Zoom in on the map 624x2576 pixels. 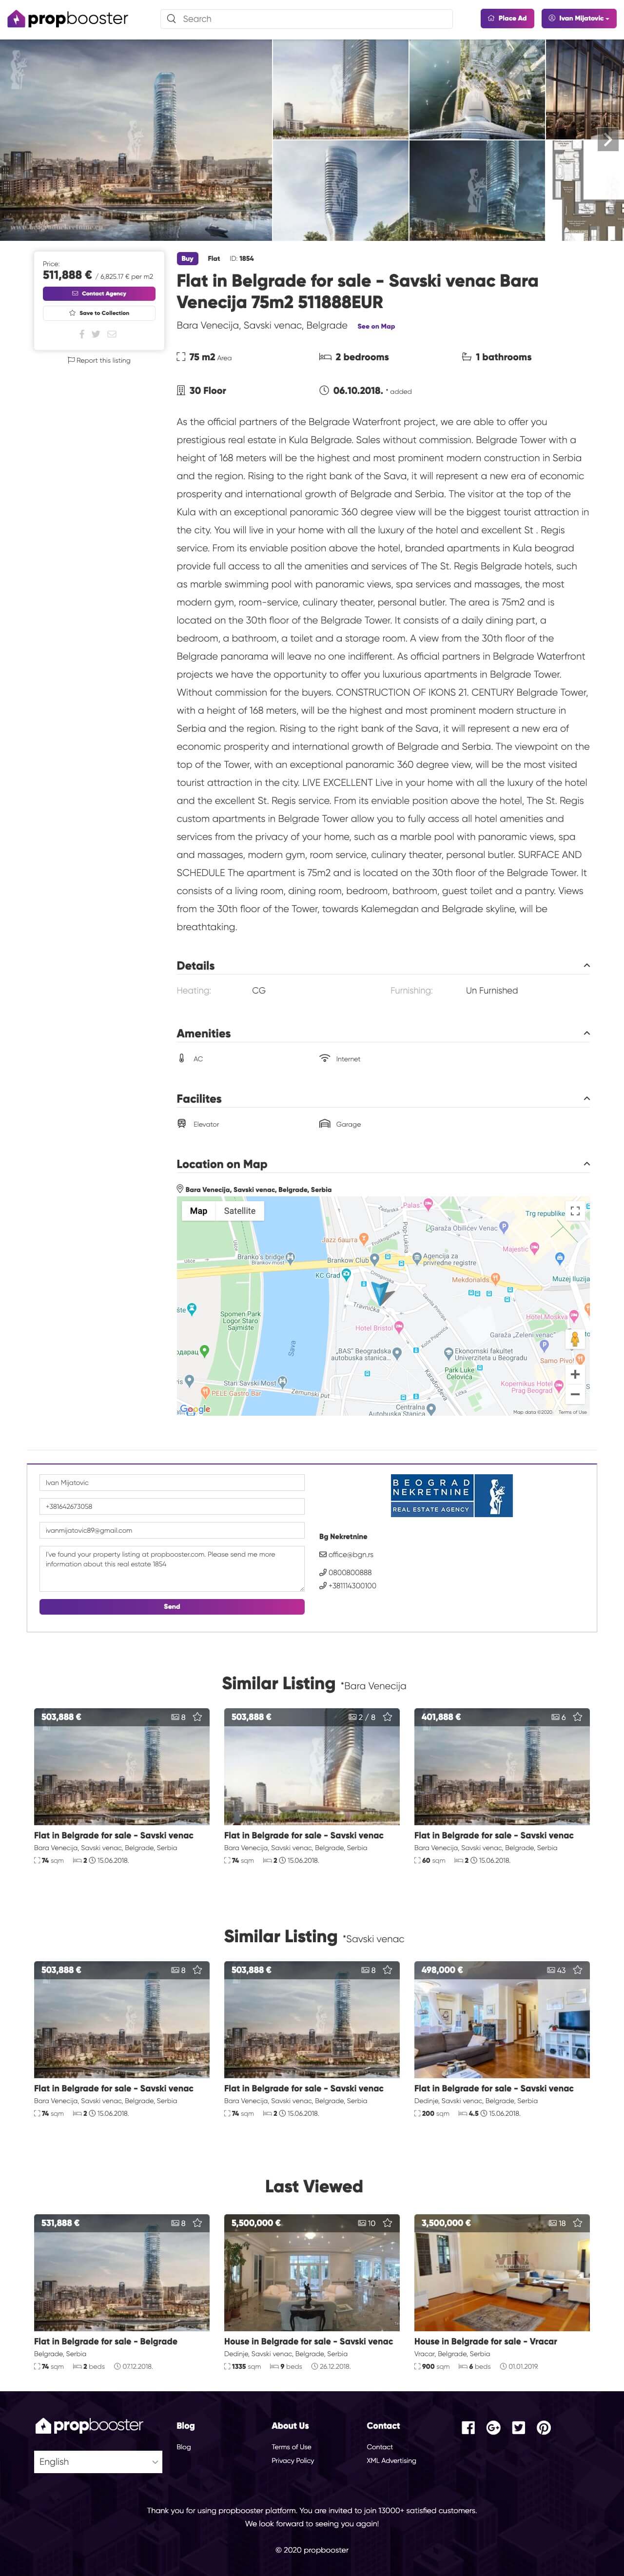575,1374
